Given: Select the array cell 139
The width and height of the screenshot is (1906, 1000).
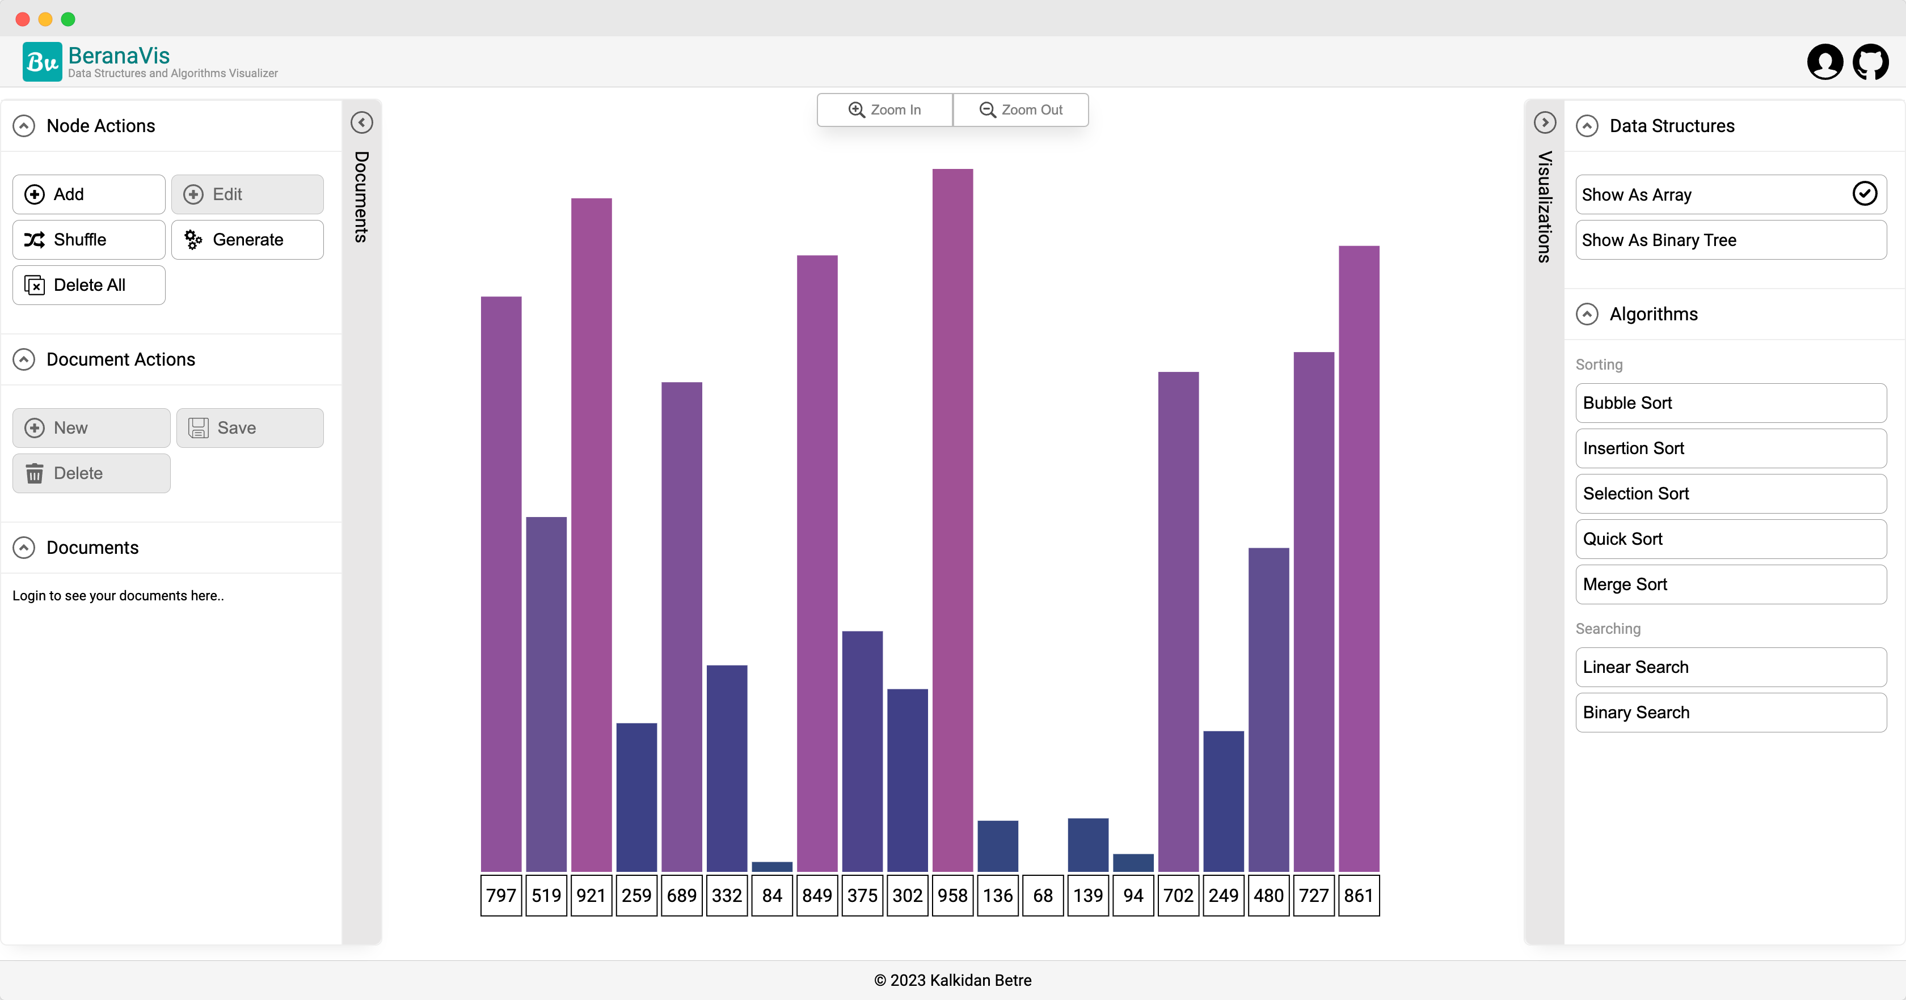Looking at the screenshot, I should pos(1087,896).
